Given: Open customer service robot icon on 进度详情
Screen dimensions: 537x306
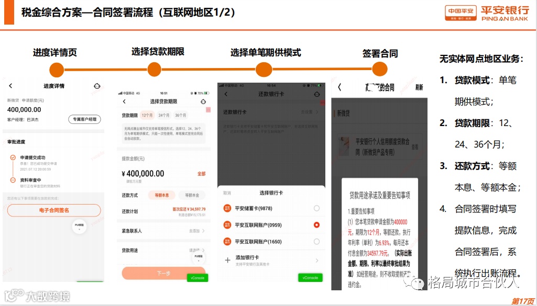Looking at the screenshot, I should point(97,86).
